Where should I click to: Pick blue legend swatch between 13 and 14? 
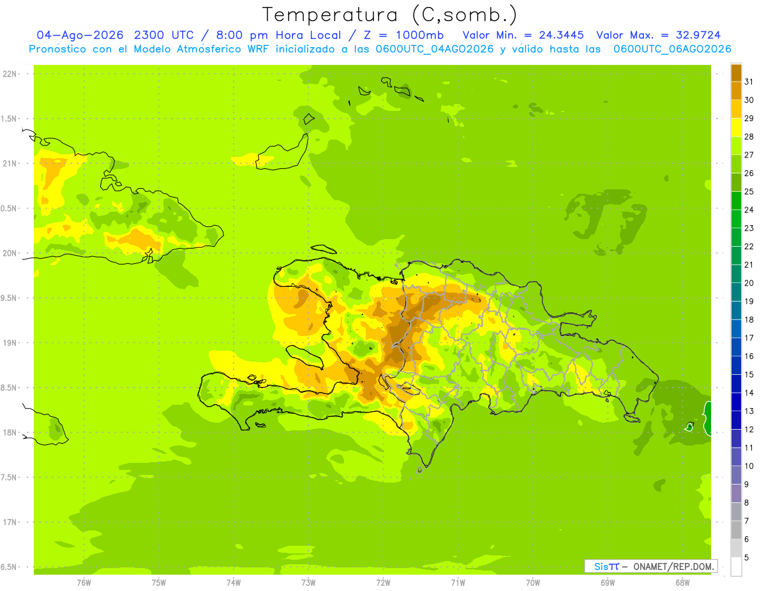coord(736,402)
